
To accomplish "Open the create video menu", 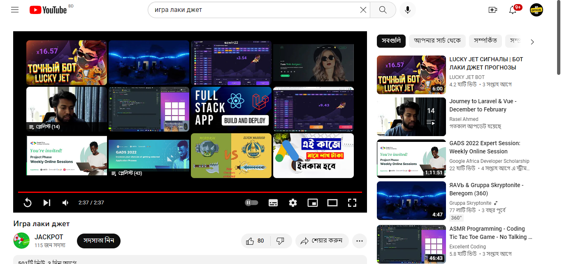I will tap(493, 10).
